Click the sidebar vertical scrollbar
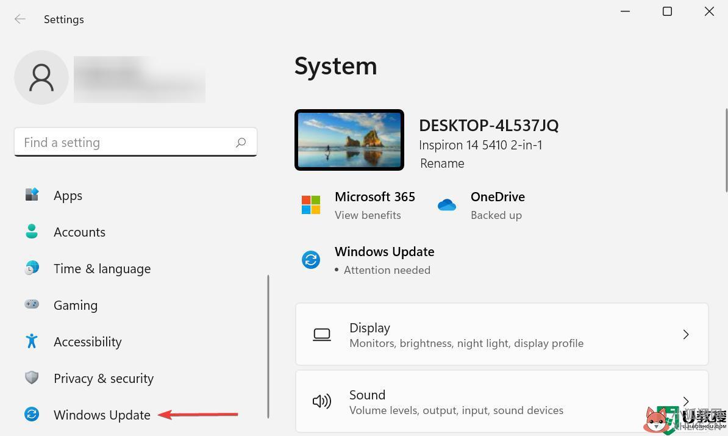The width and height of the screenshot is (728, 436). pyautogui.click(x=268, y=346)
